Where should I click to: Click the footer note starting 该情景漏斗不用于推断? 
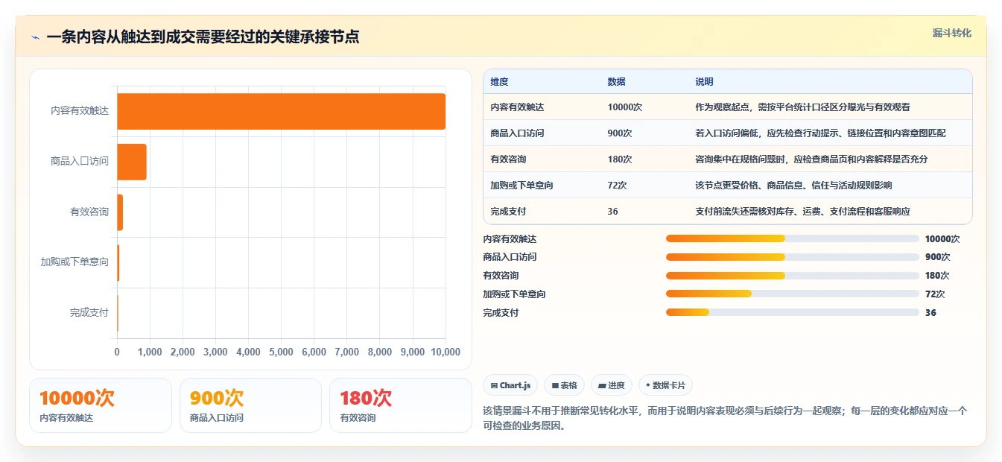[x=725, y=418]
